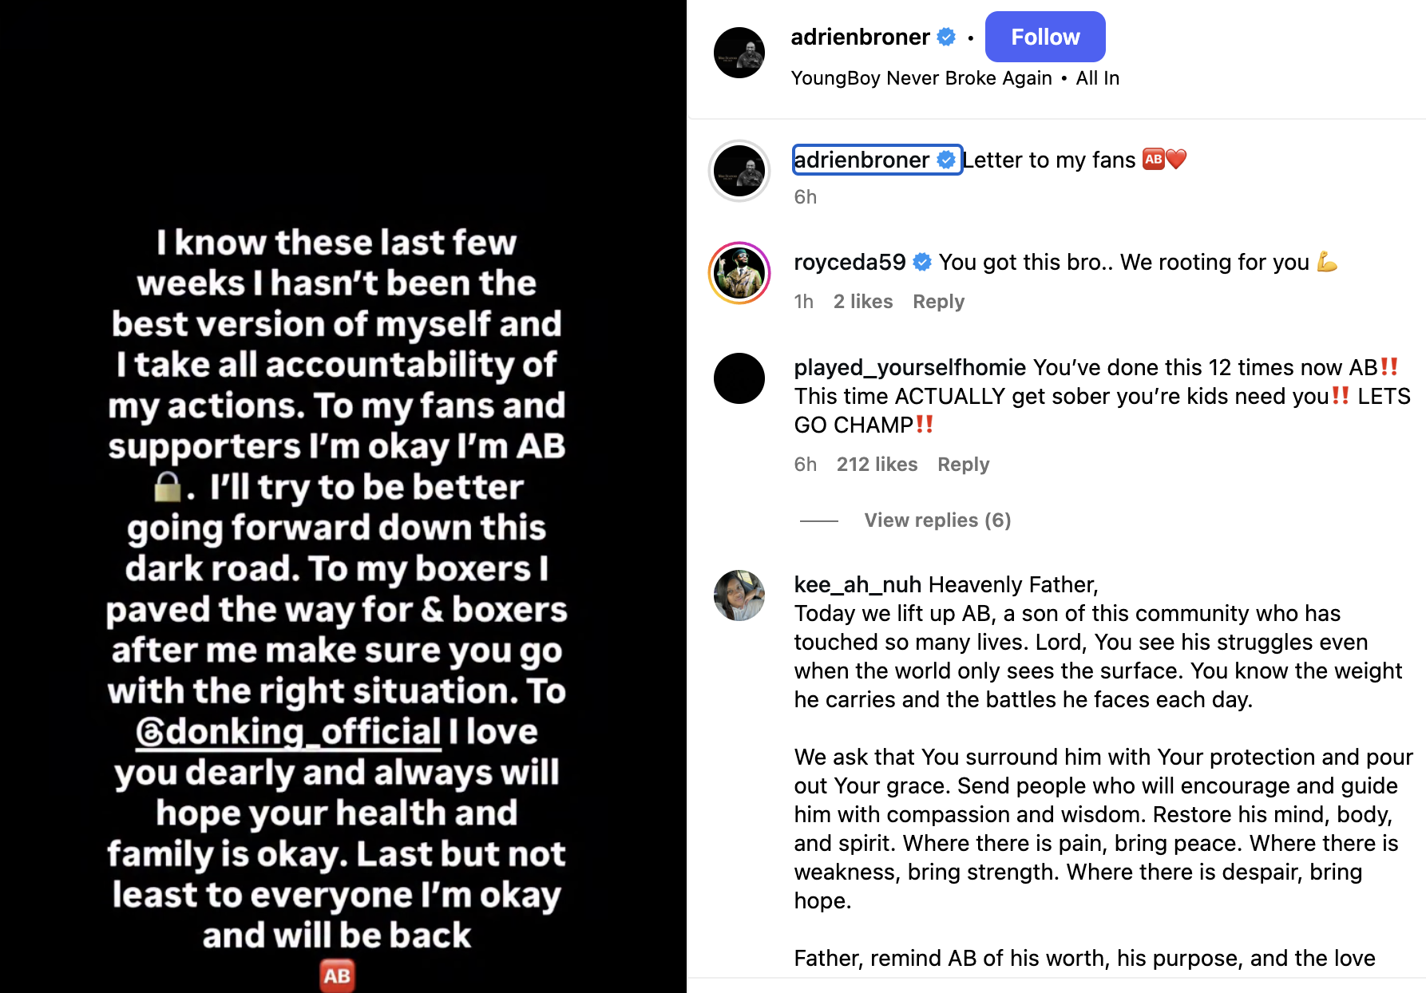Expand View replies (6)
The height and width of the screenshot is (993, 1426).
coord(937,520)
